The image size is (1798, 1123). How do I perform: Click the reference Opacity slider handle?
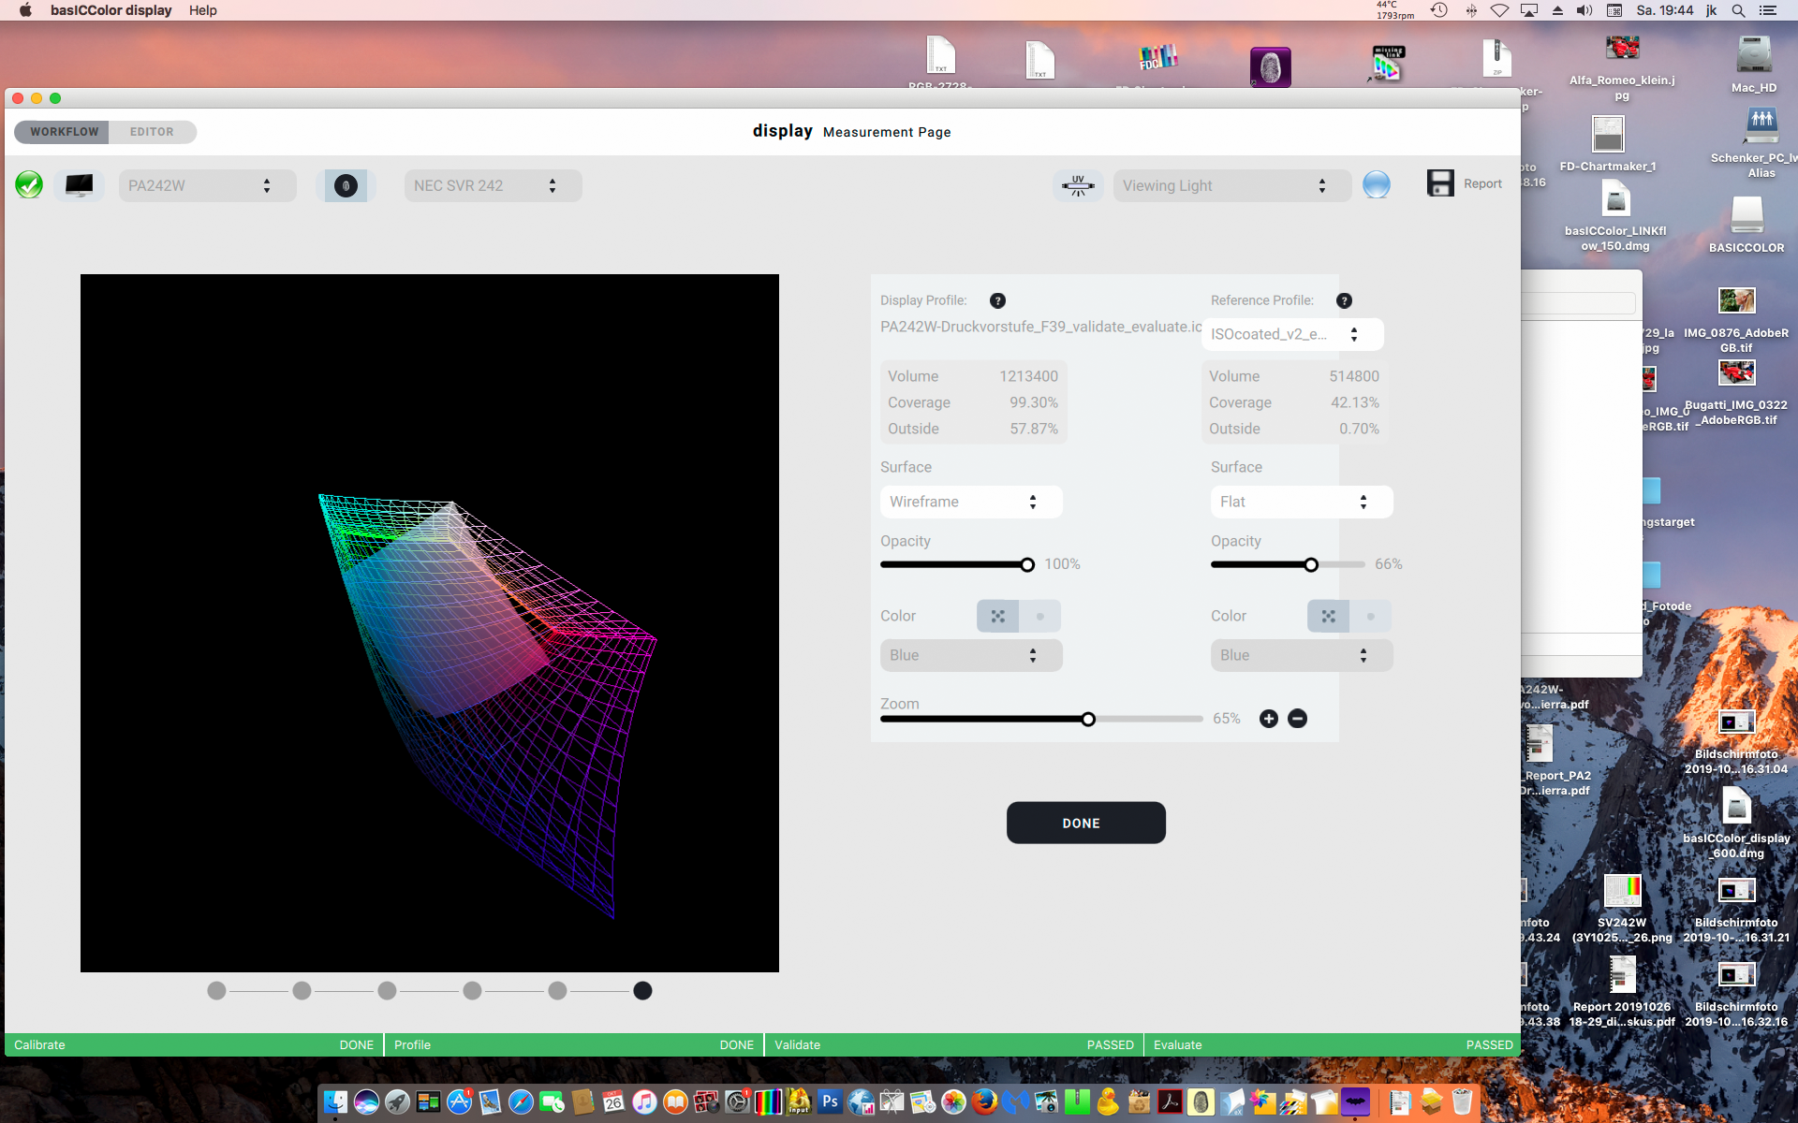pos(1311,564)
